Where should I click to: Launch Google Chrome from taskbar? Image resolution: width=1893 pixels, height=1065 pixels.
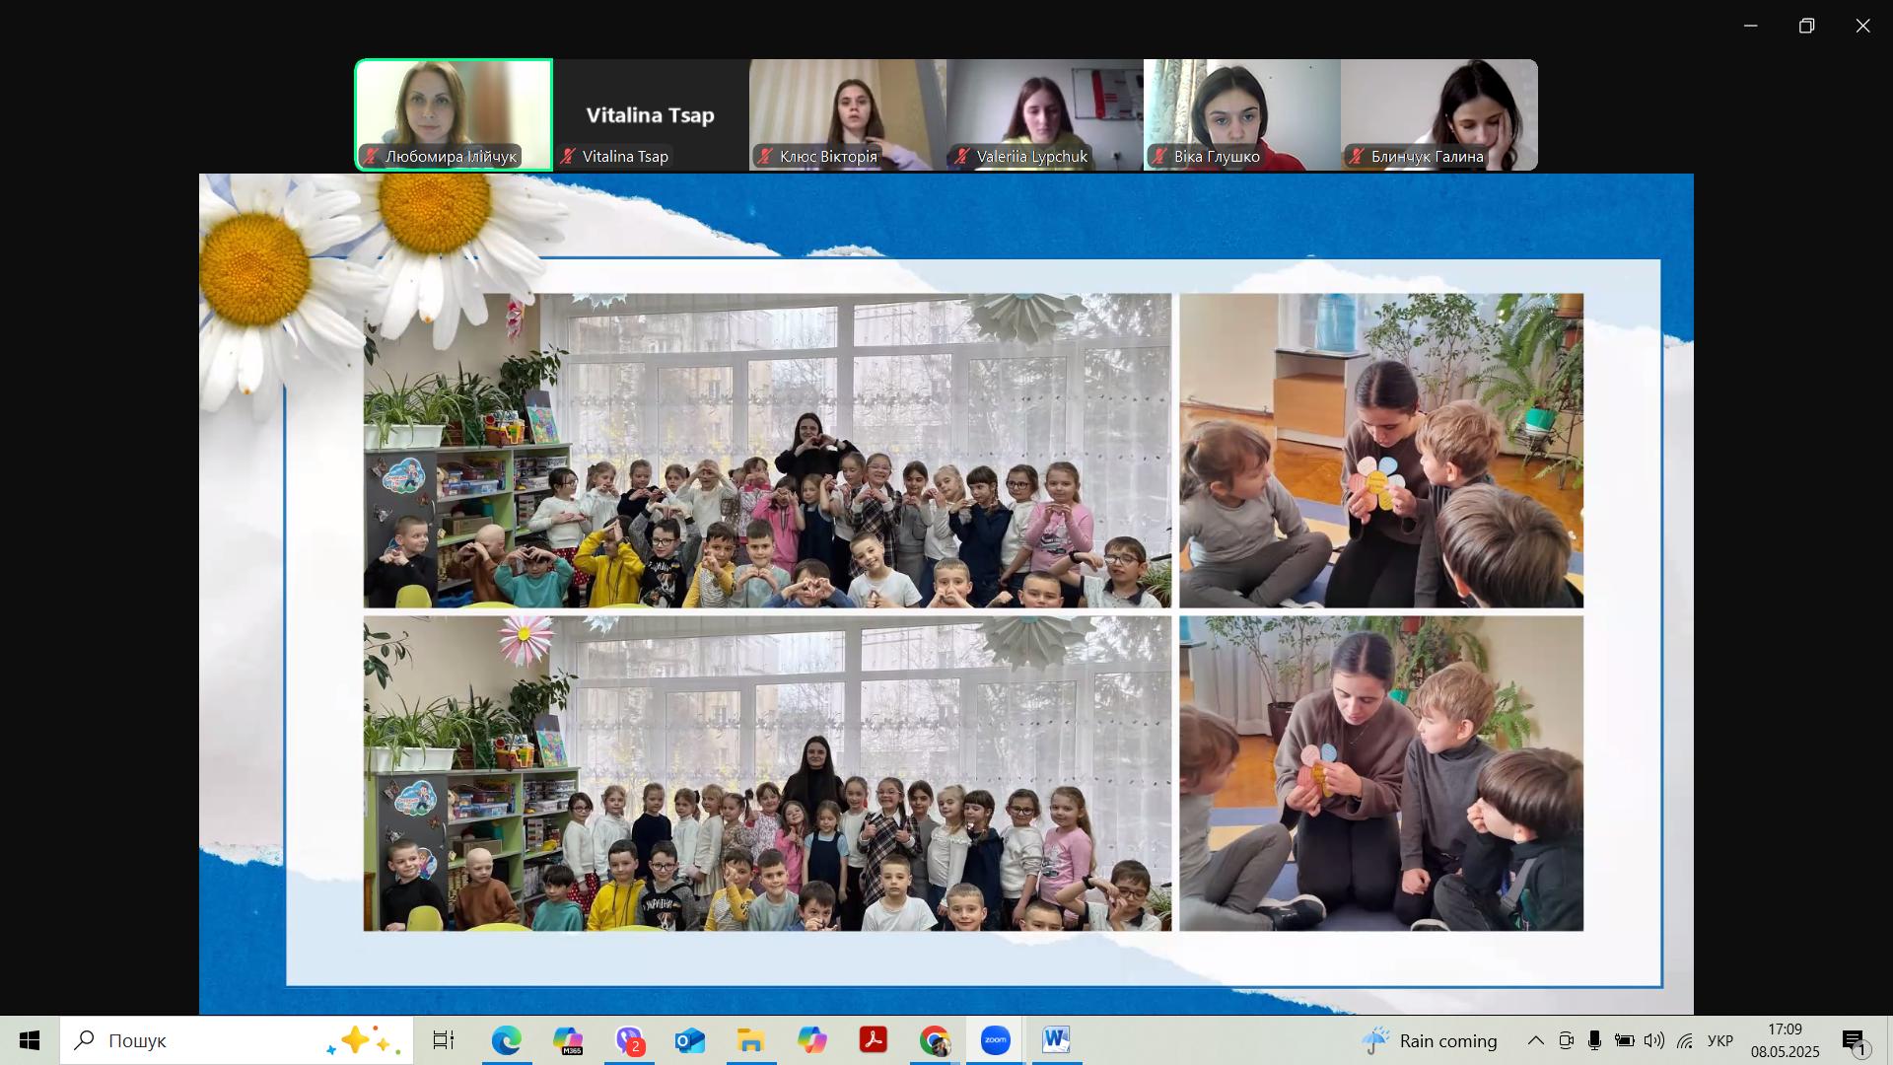pyautogui.click(x=935, y=1040)
